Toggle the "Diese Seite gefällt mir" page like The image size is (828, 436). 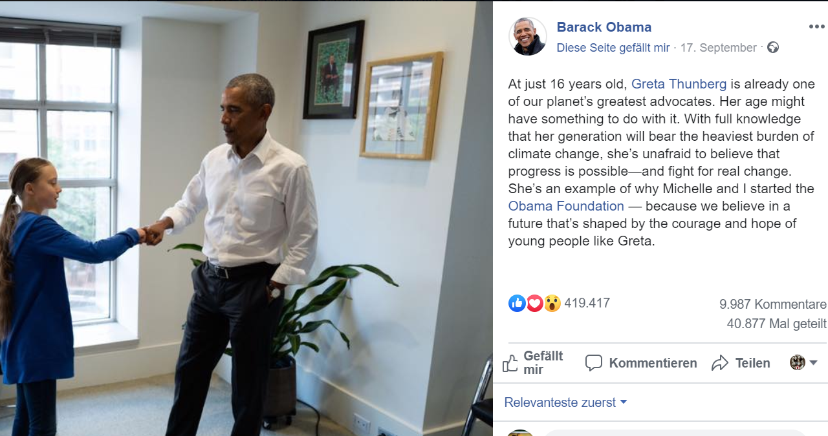pos(613,48)
